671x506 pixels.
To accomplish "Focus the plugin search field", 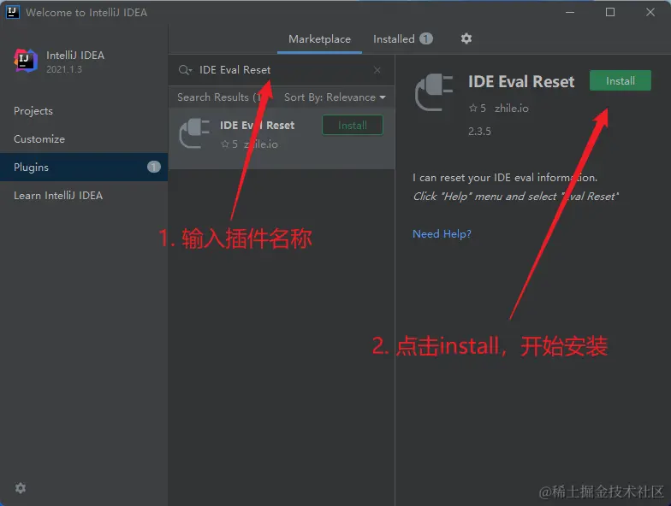I will tap(281, 70).
